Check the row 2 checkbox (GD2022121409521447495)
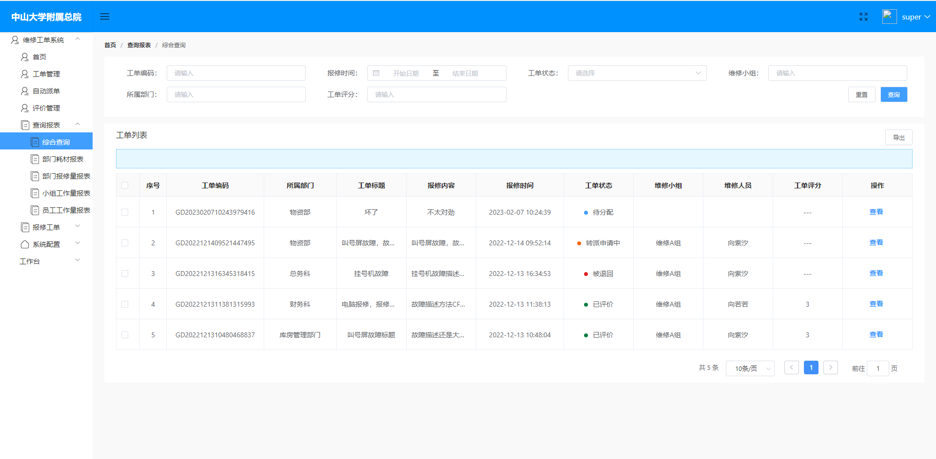 (x=125, y=243)
